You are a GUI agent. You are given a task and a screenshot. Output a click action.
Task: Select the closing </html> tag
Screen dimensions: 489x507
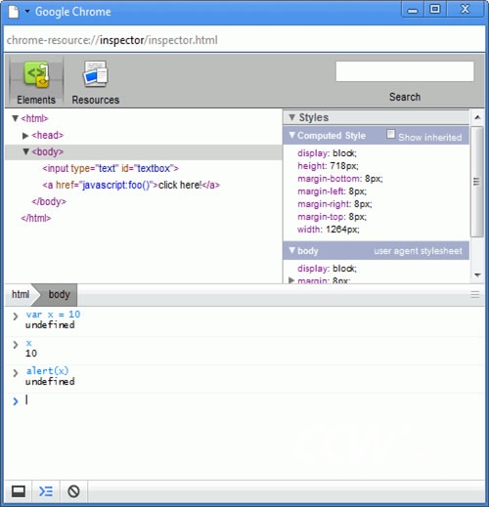36,218
